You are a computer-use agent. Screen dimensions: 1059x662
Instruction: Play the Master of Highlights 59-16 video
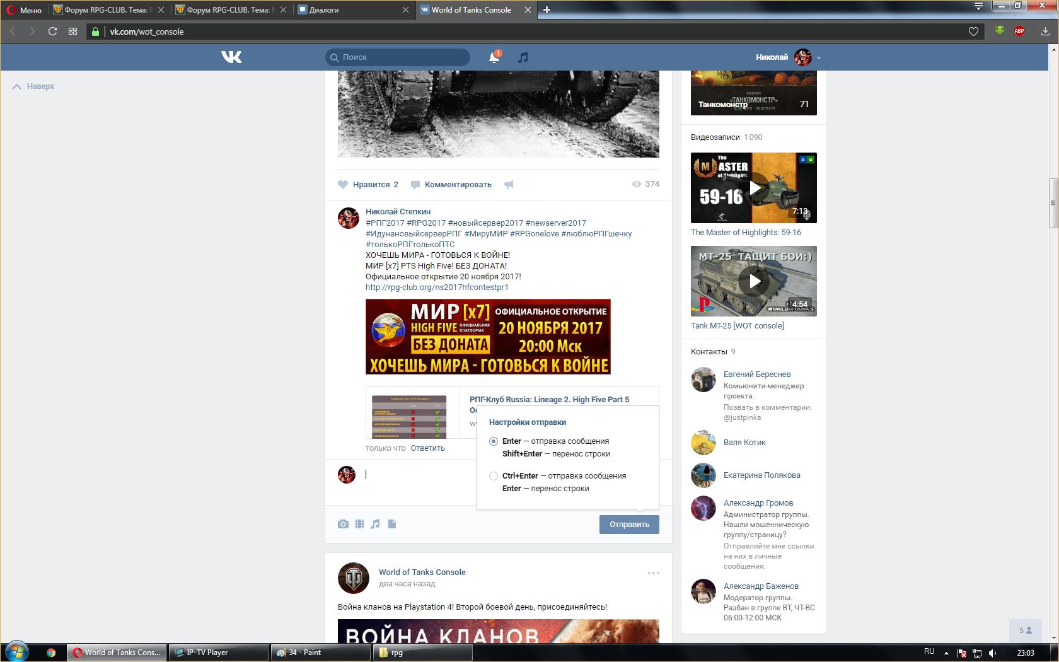click(x=754, y=188)
